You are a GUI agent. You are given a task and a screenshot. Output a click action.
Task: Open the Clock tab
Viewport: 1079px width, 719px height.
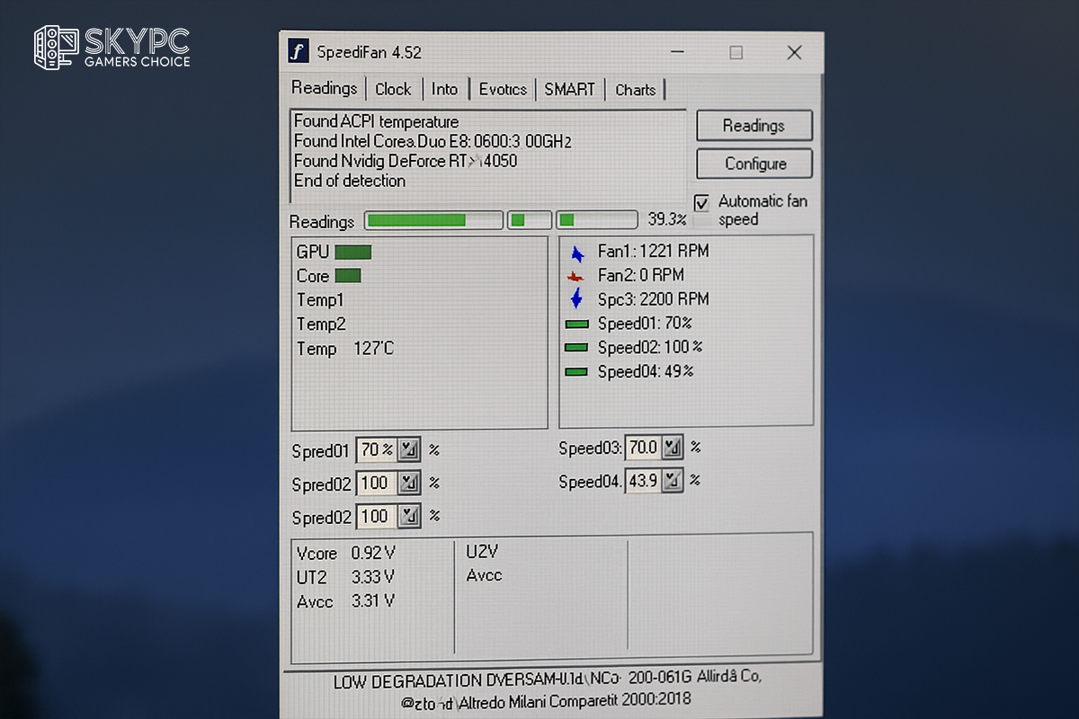[393, 89]
